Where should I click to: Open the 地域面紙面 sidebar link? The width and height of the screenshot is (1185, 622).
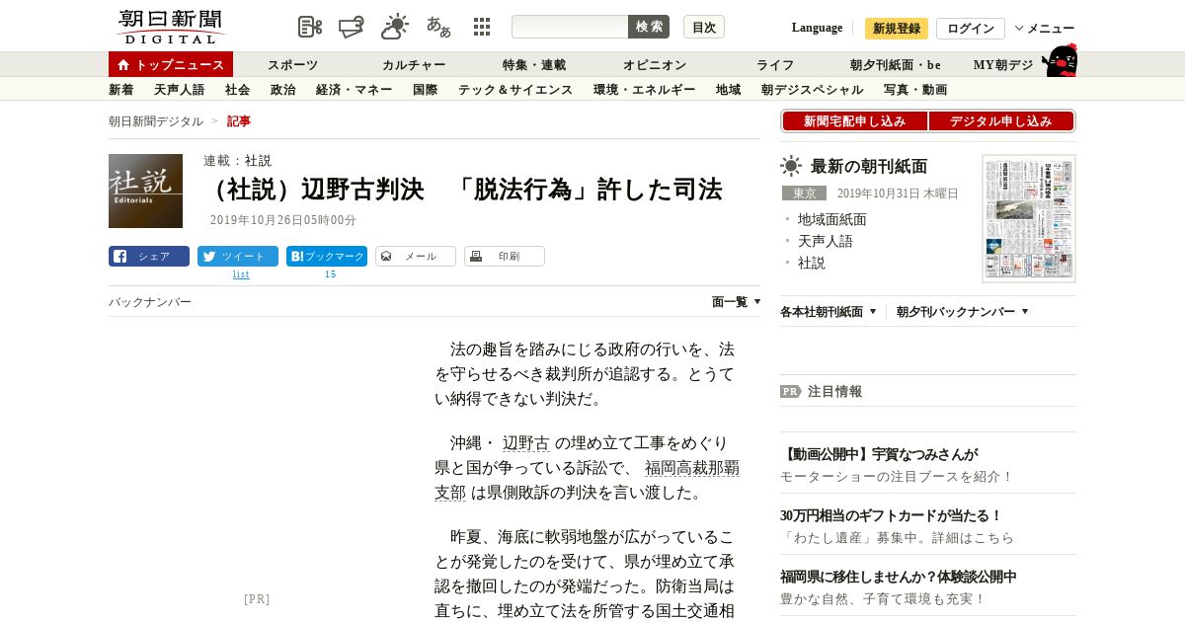[x=832, y=219]
